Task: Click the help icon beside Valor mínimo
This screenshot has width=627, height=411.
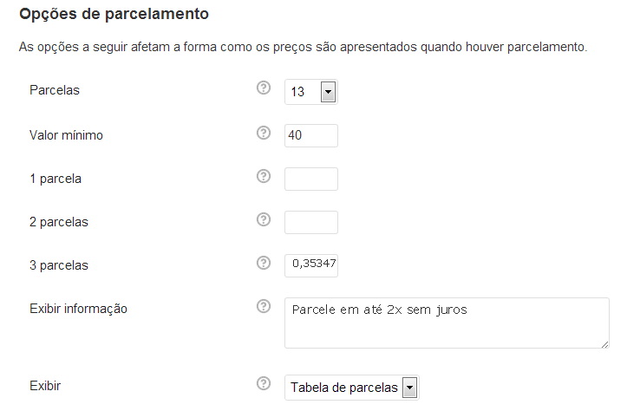Action: coord(264,134)
